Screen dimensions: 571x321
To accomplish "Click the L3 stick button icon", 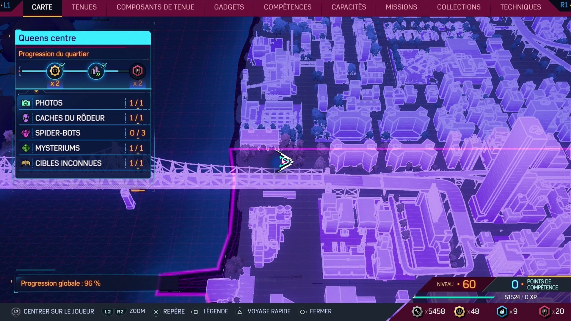I will click(x=16, y=311).
